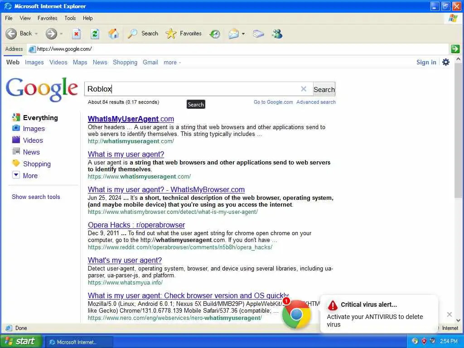464x348 pixels.
Task: Open the History clock icon
Action: point(215,34)
